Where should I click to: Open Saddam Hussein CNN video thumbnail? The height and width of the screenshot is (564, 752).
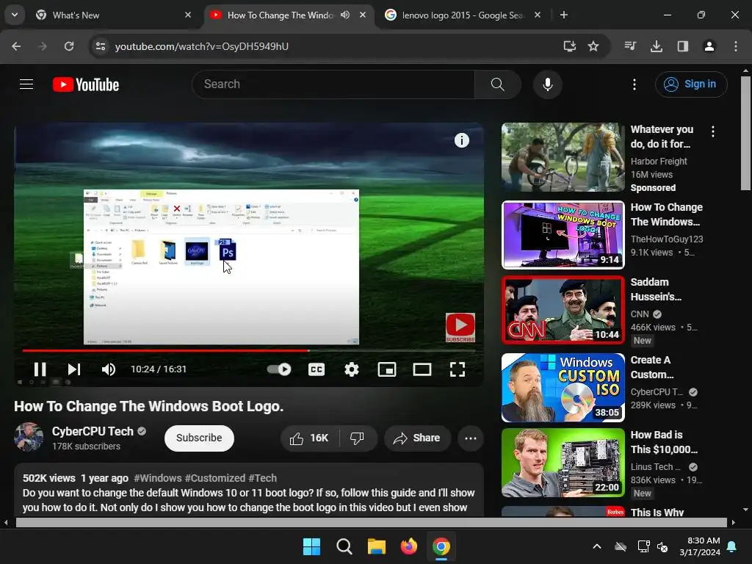[563, 310]
